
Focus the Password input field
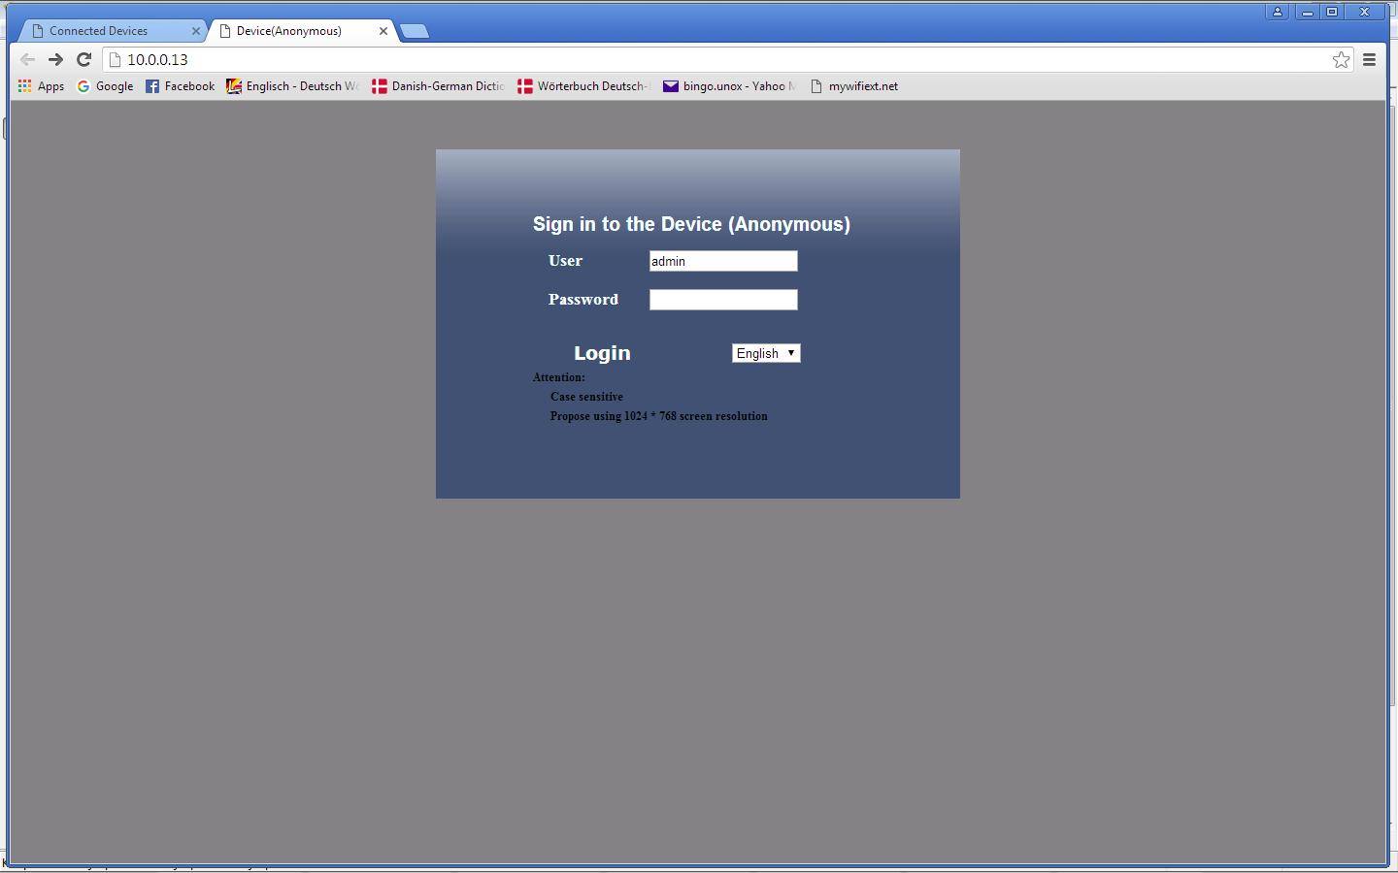(723, 300)
